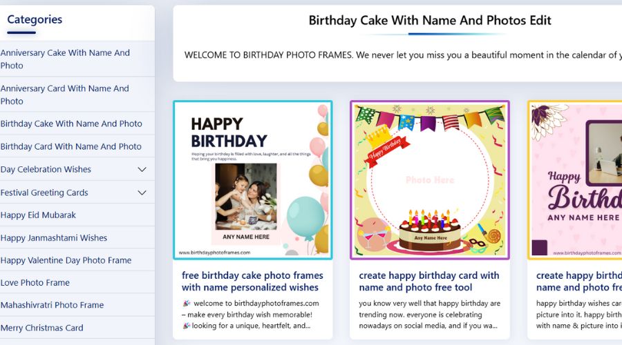The width and height of the screenshot is (622, 345).
Task: Open 'create happy birthday card with name' second card title
Action: tap(428, 282)
